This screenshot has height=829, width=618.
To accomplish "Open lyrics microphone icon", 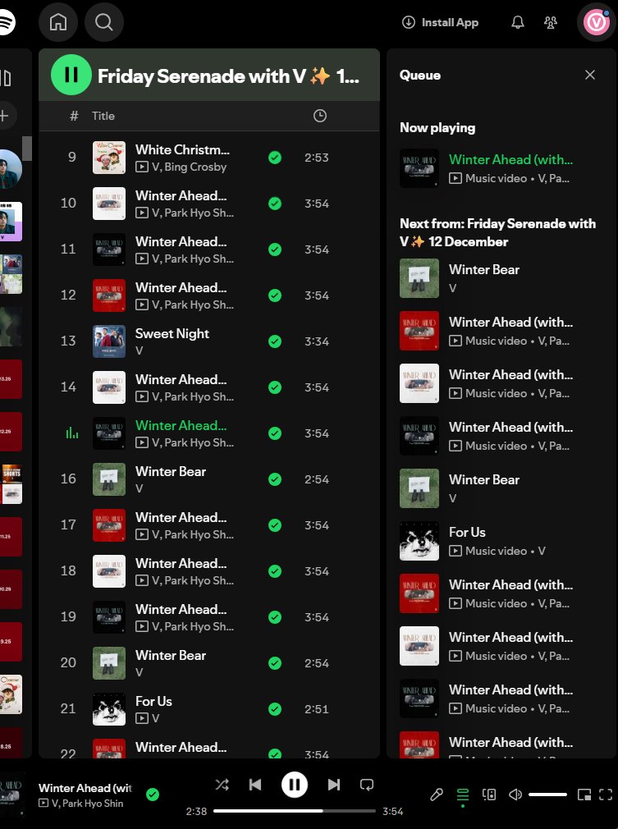I will click(x=436, y=794).
